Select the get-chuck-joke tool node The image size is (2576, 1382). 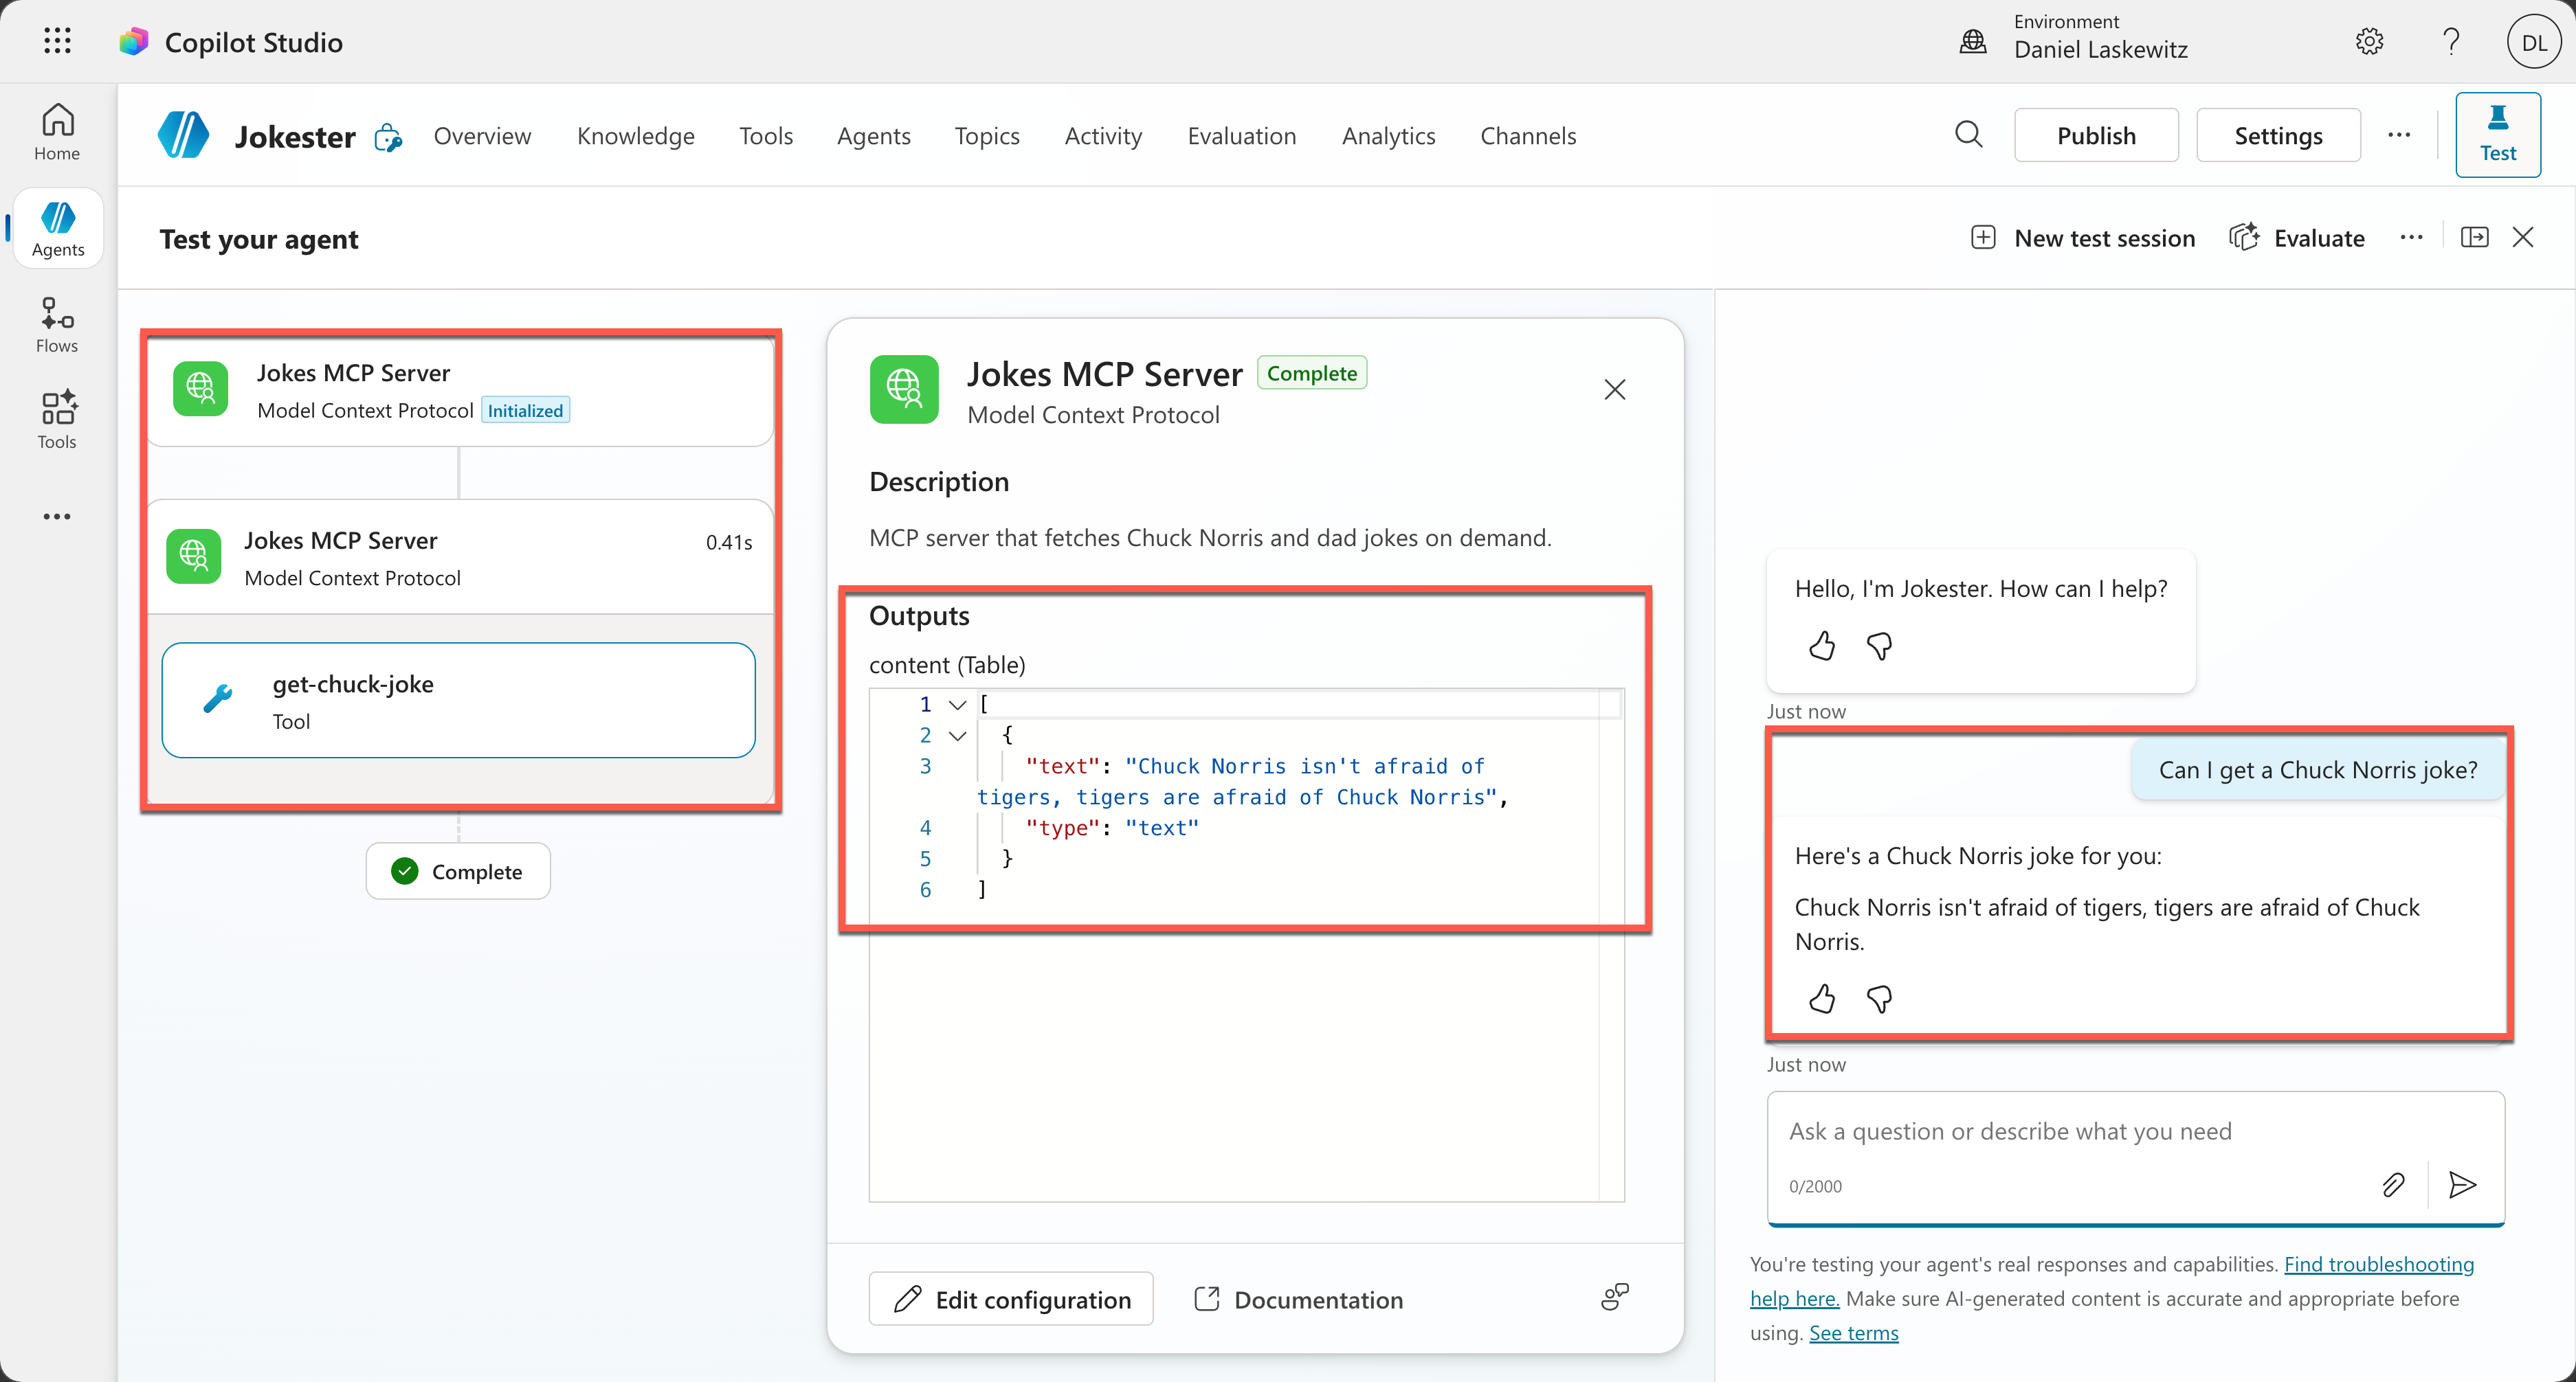[x=458, y=701]
